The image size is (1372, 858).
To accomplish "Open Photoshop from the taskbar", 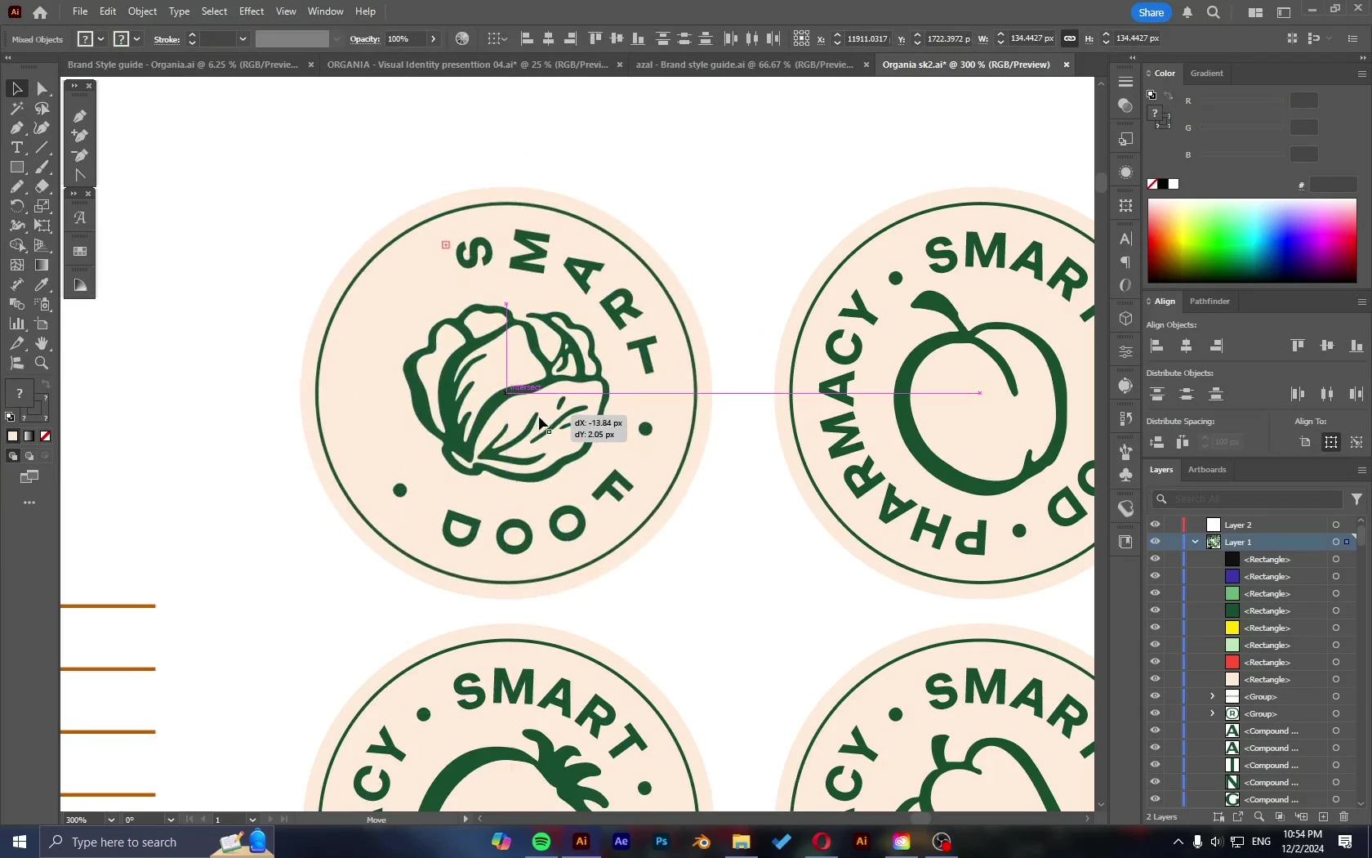I will 661,842.
